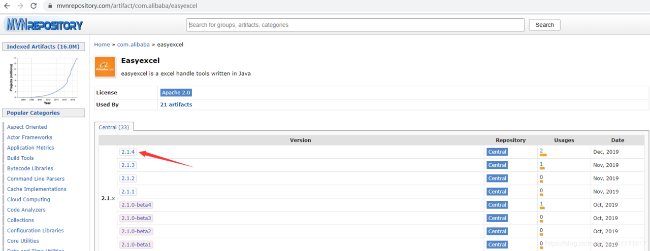Open usages count for version 2.1.4
650x251 pixels.
(541, 151)
